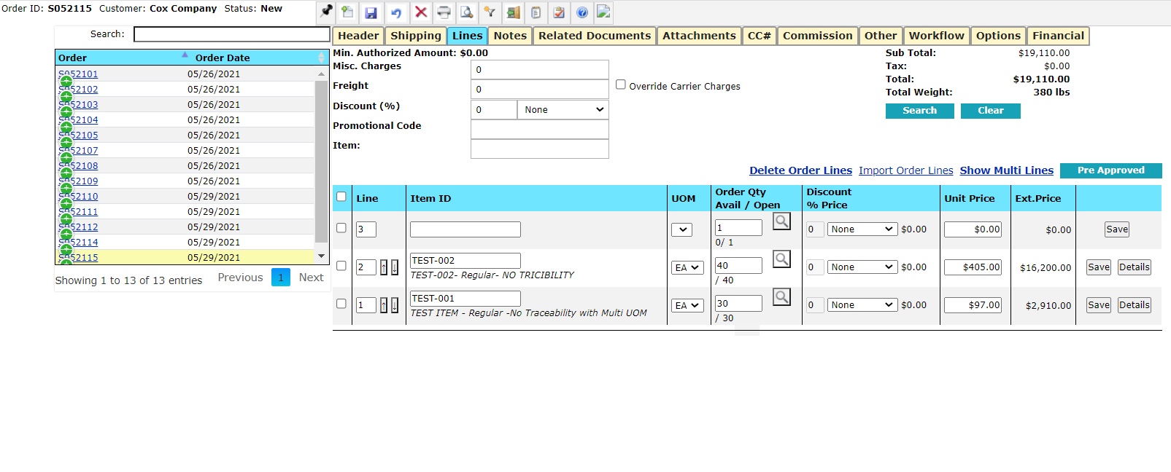Print the order with the printer icon
The image size is (1171, 472).
click(444, 12)
